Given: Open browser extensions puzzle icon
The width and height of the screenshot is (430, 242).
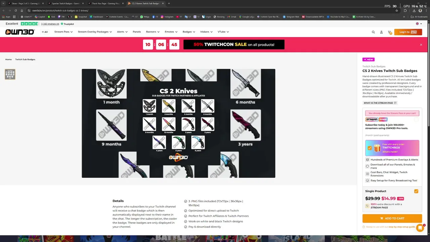Looking at the screenshot, I should click(x=405, y=10).
